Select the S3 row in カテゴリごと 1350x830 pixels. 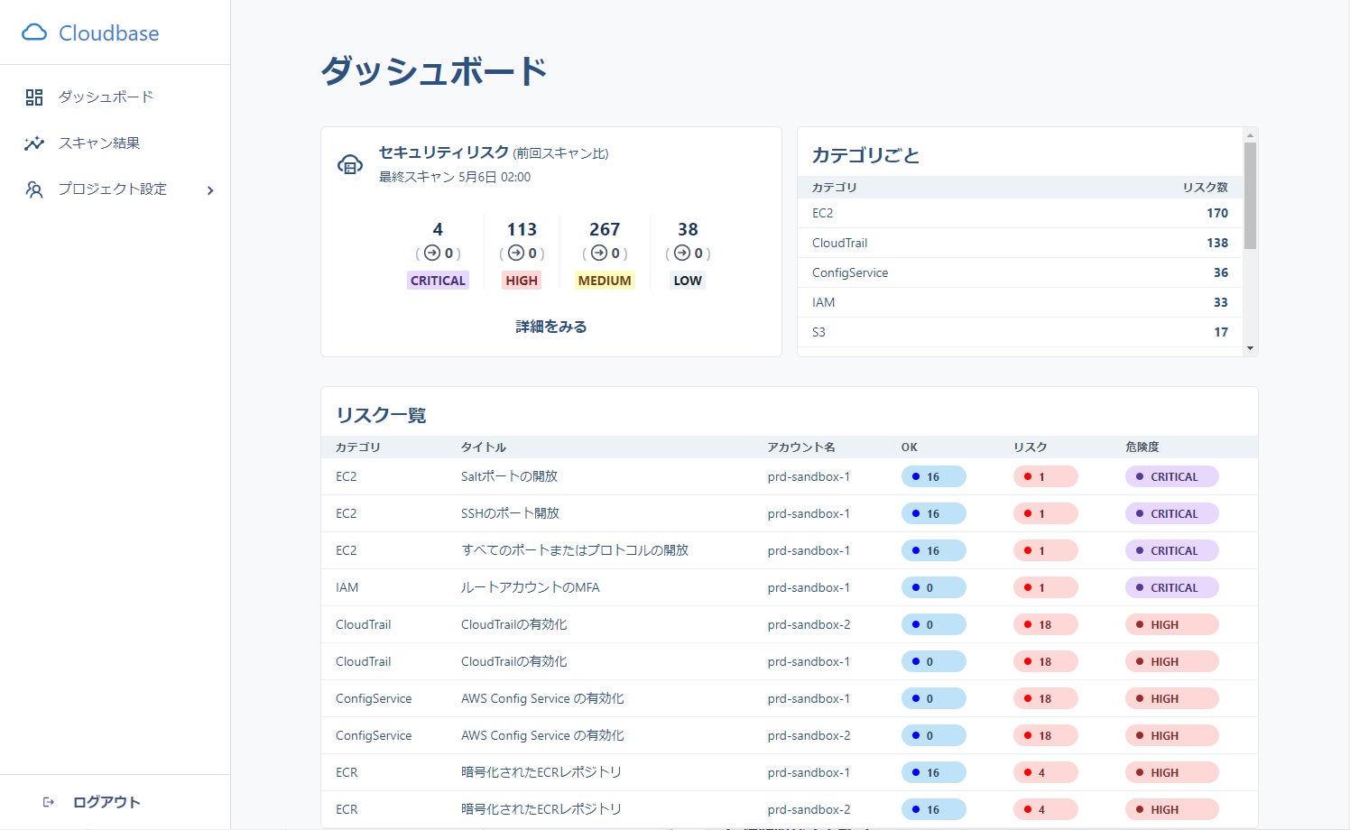point(1020,332)
